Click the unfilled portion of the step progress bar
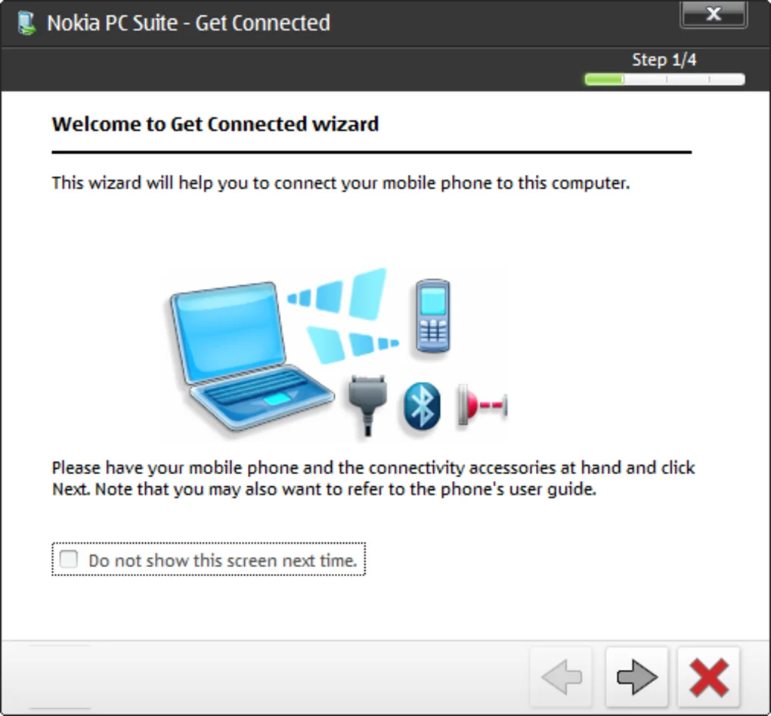Viewport: 771px width, 716px height. click(685, 79)
